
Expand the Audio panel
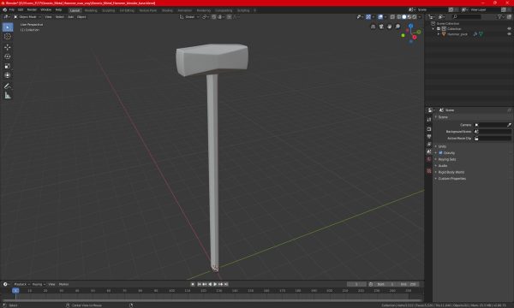tap(443, 166)
